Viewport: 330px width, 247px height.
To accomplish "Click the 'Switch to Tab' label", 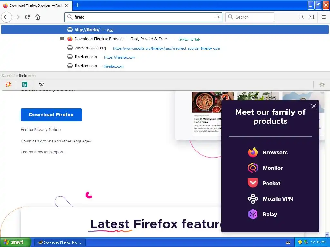I will (x=189, y=39).
